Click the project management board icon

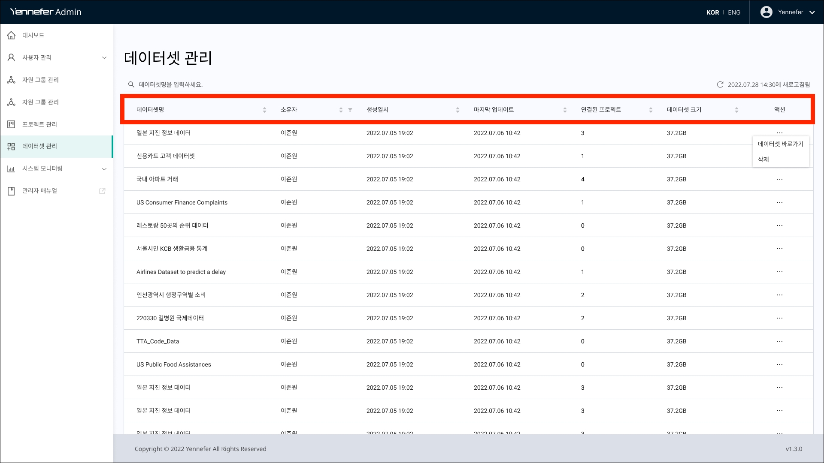(12, 124)
